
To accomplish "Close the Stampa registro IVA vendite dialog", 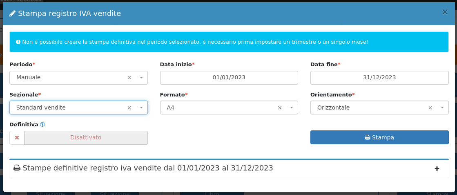I will pyautogui.click(x=445, y=12).
